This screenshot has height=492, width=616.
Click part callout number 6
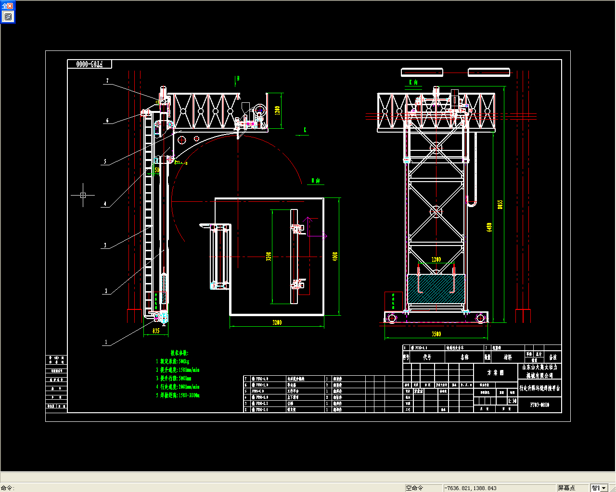107,121
